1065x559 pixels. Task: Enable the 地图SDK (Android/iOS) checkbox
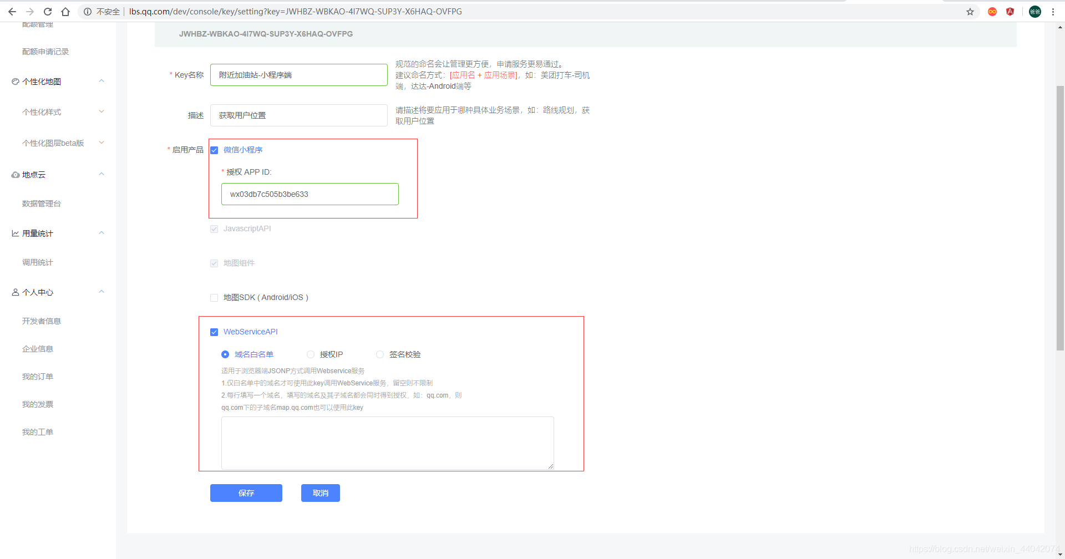click(214, 298)
